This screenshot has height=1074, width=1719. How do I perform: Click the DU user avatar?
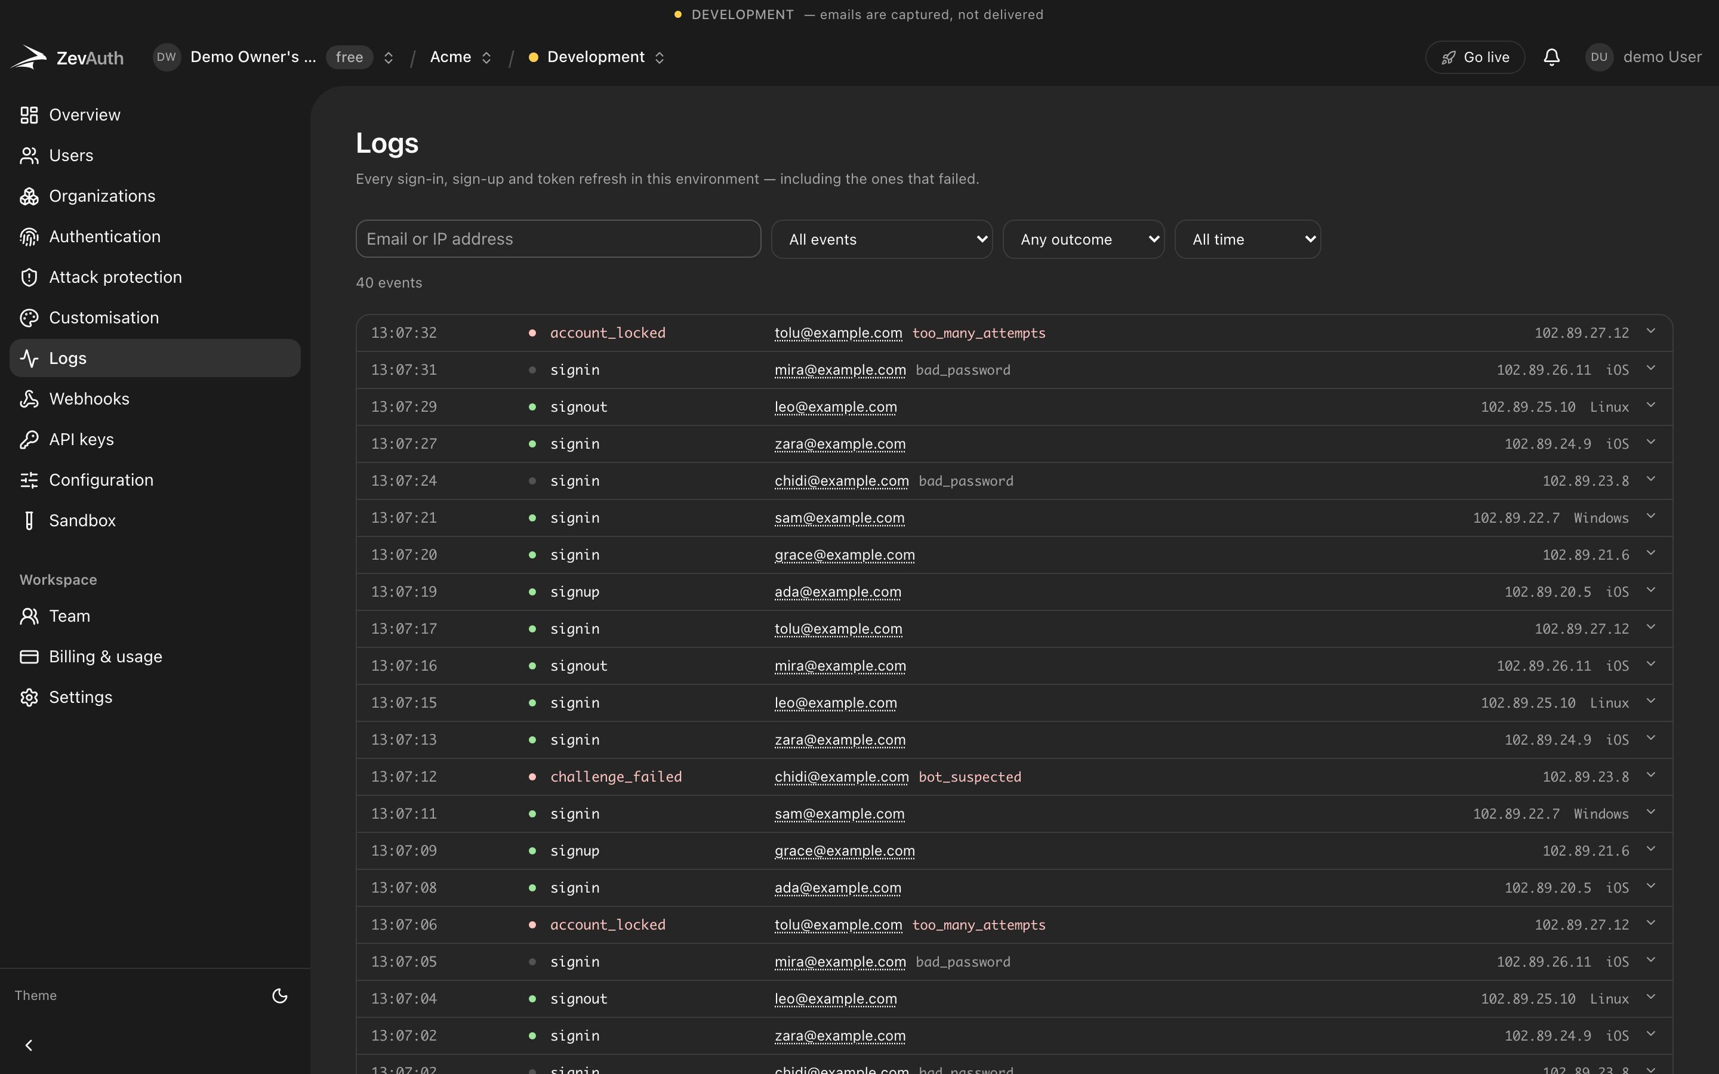tap(1599, 57)
